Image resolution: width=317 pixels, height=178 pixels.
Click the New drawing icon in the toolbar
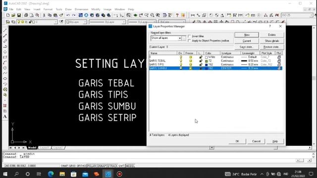8,15
